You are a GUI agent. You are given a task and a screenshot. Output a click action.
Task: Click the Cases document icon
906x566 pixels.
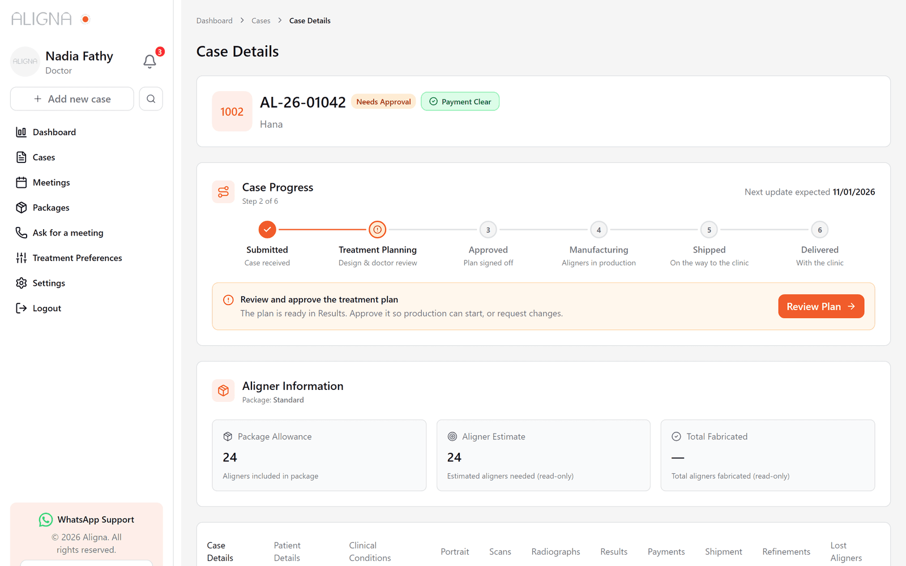(x=22, y=157)
